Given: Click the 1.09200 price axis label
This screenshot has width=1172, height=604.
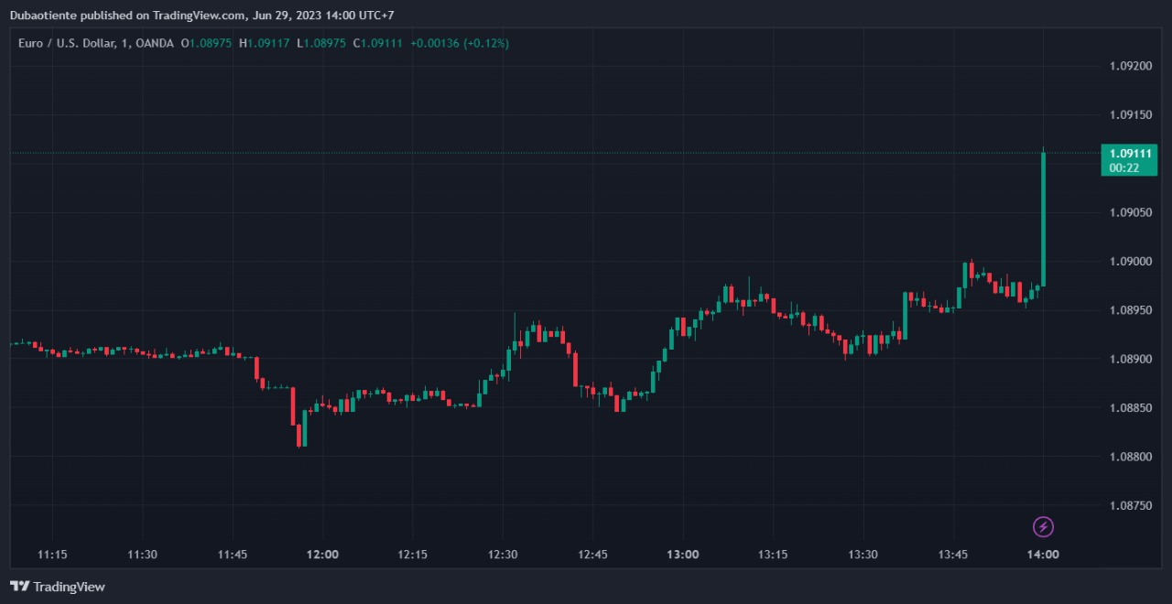Looking at the screenshot, I should click(x=1129, y=66).
